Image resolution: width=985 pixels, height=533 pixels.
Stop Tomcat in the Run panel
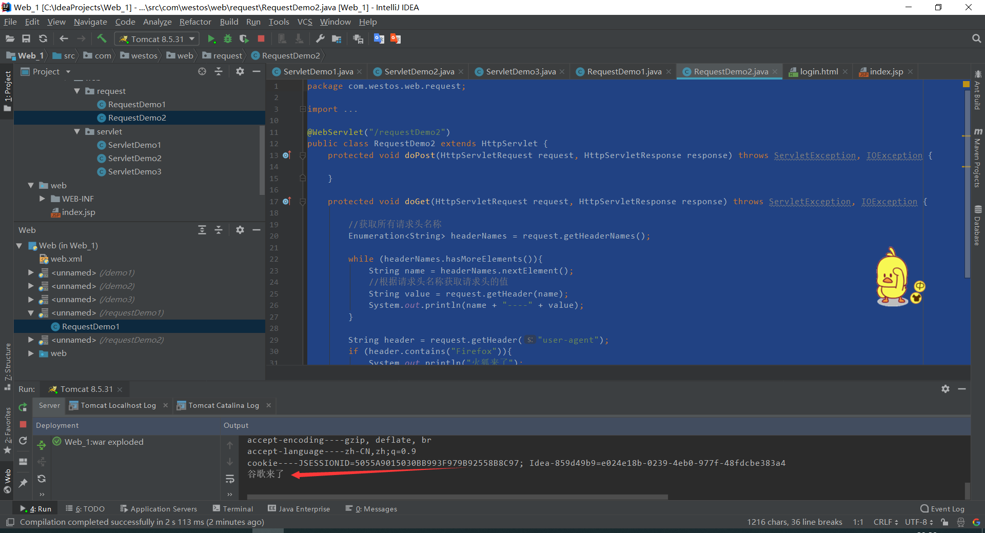pos(23,424)
